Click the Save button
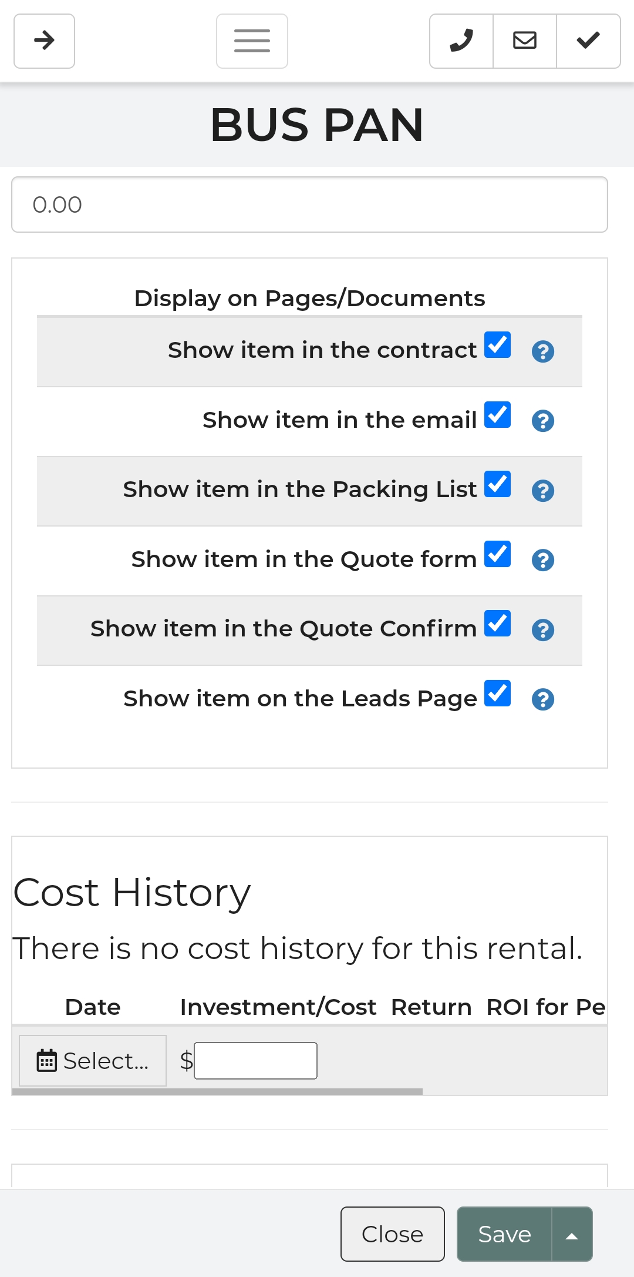Screen dimensions: 634x1277 [504, 1234]
